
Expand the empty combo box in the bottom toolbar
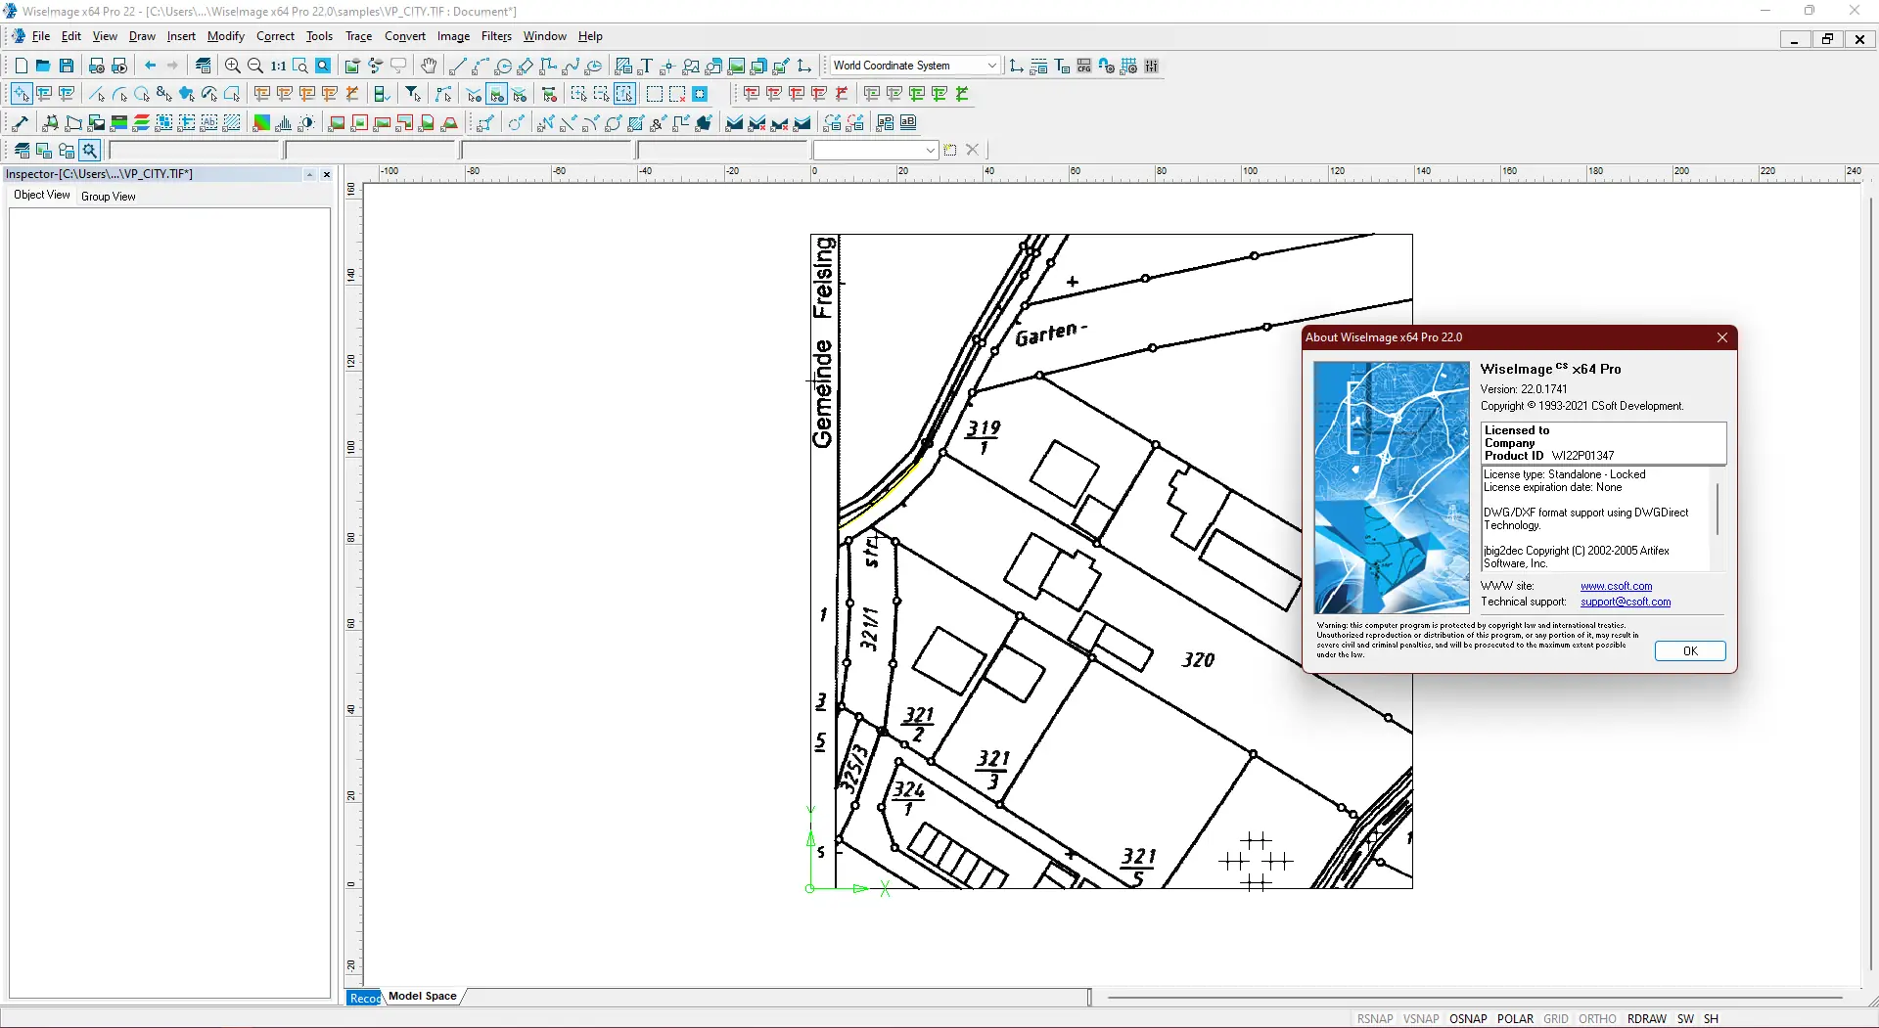(930, 150)
